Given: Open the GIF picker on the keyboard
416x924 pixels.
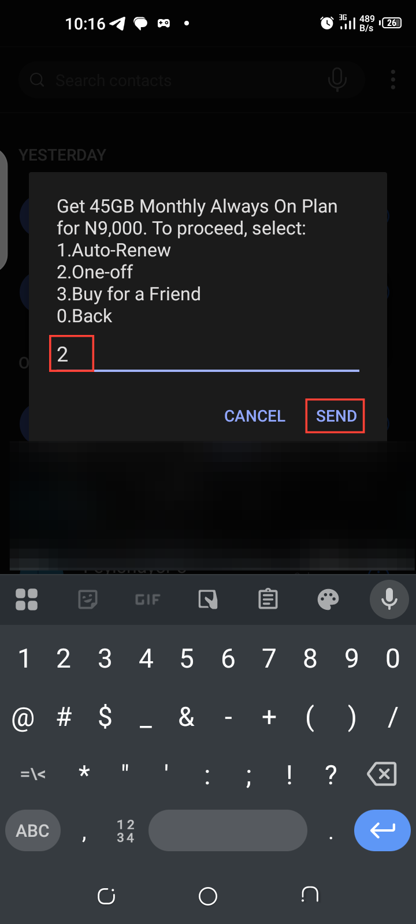Looking at the screenshot, I should [147, 599].
